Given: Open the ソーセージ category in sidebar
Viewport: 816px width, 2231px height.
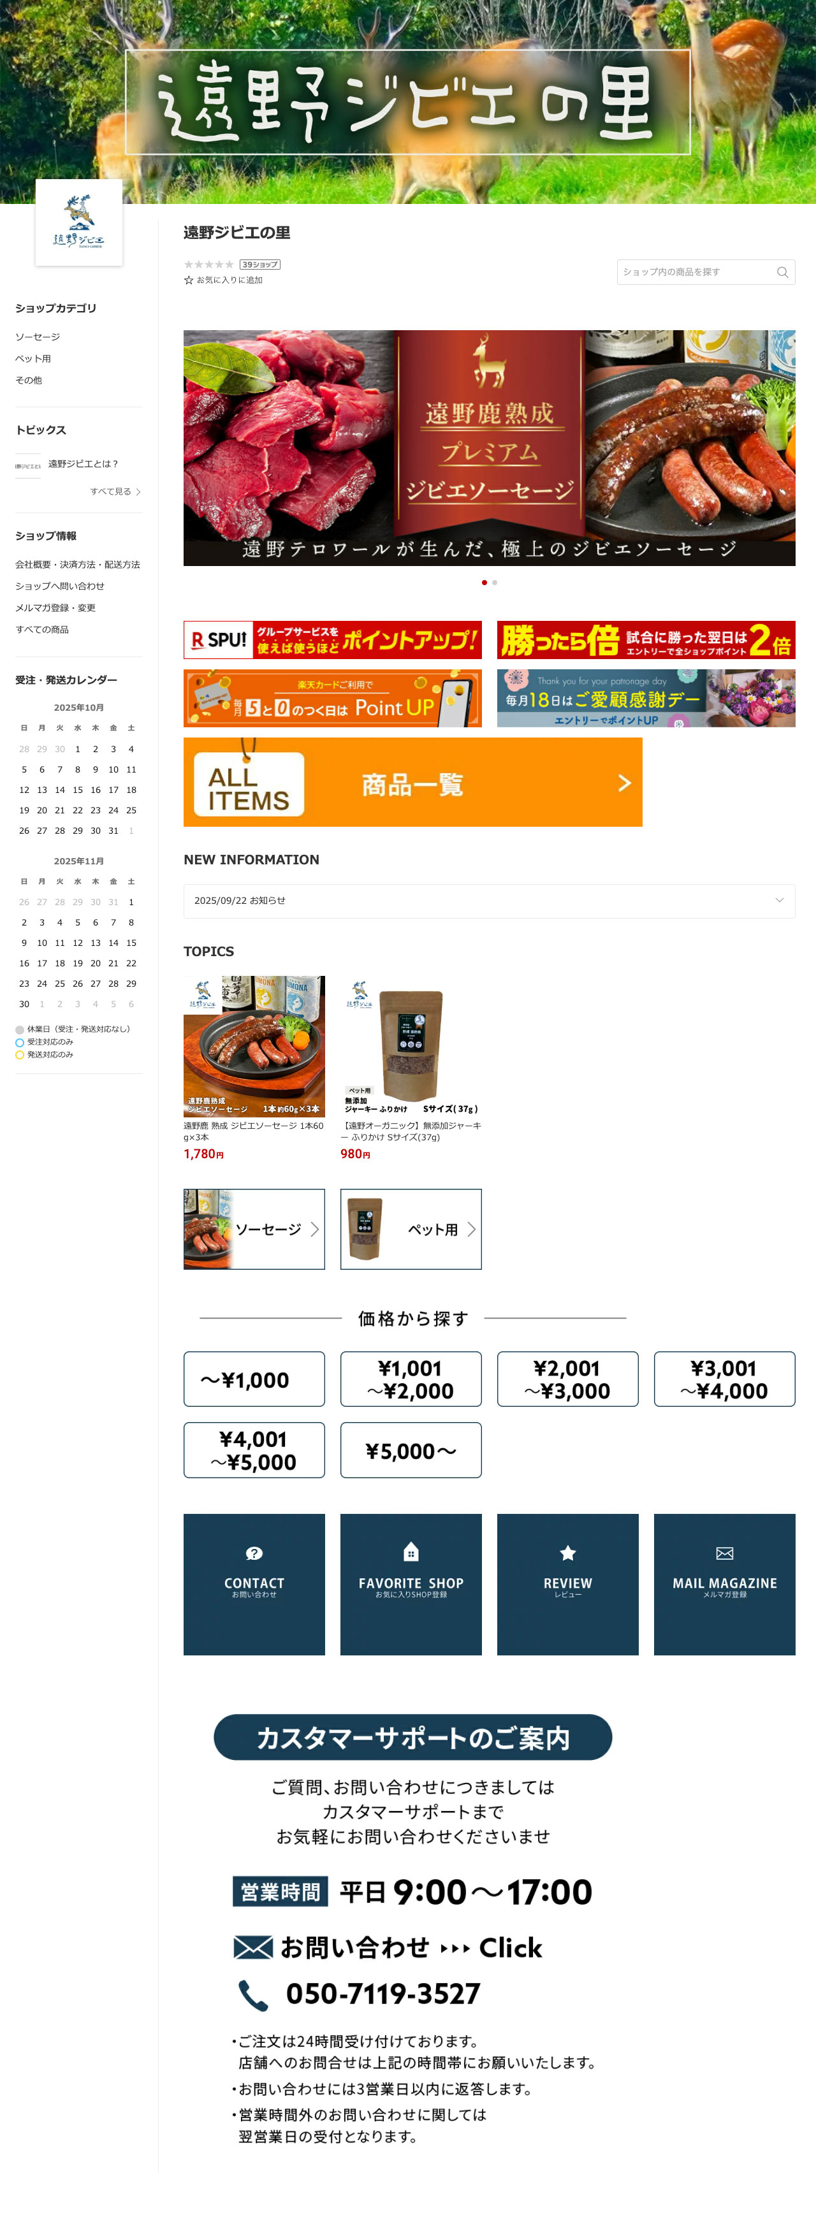Looking at the screenshot, I should [x=37, y=337].
